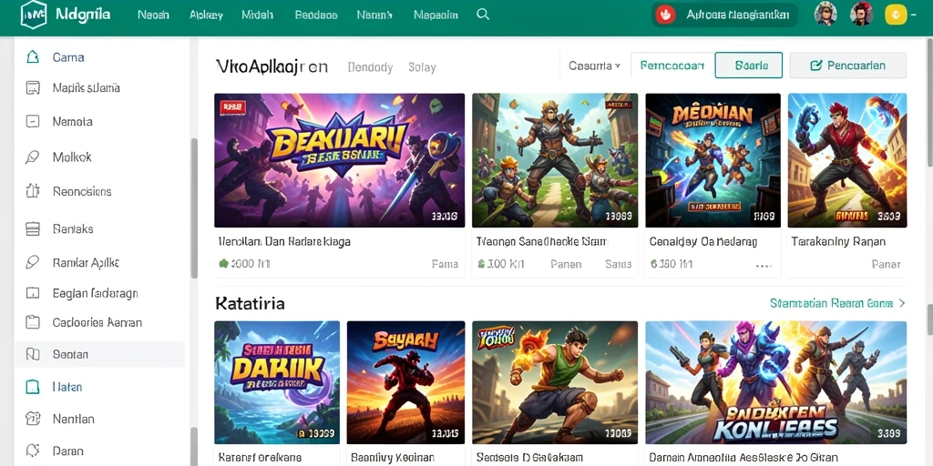Click the icon beside Seotan
Screen dimensions: 933x466
point(33,354)
